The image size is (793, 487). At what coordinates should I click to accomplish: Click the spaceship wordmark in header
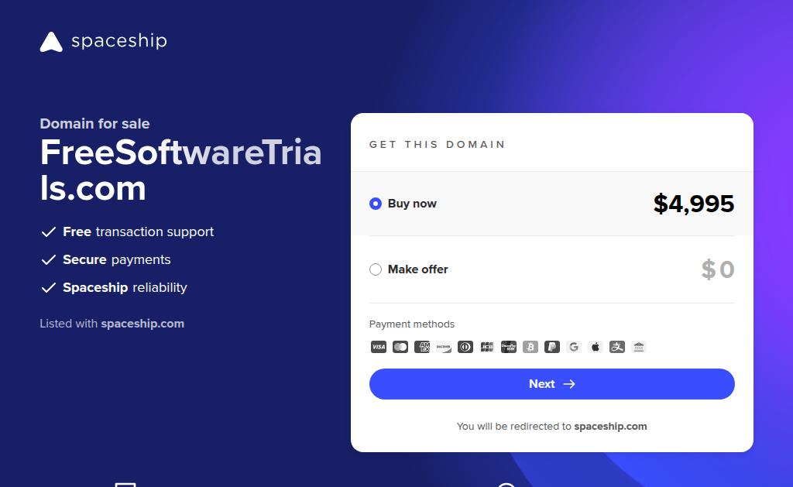point(118,41)
